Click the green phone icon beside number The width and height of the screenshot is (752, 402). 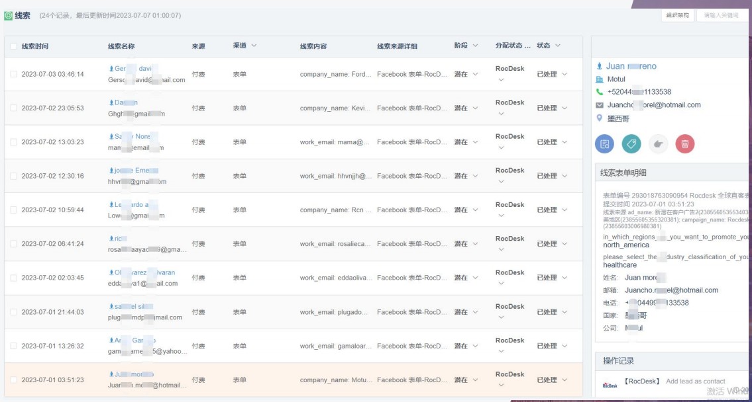(x=600, y=92)
